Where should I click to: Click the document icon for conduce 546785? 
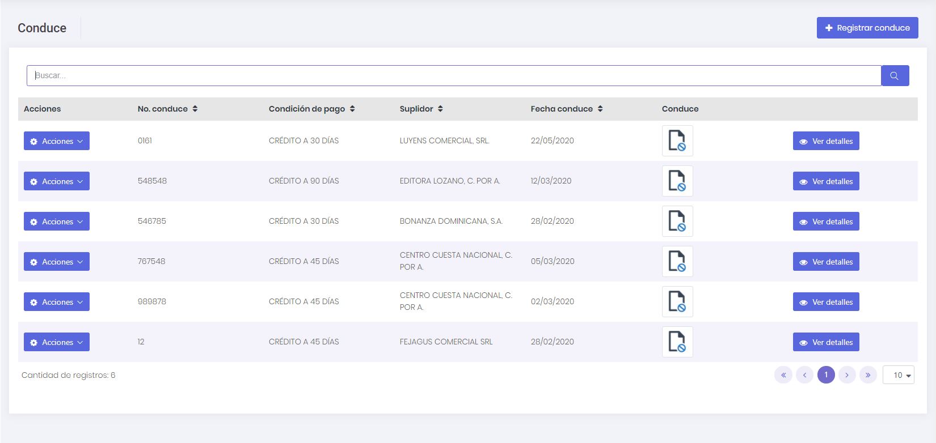[x=677, y=221]
